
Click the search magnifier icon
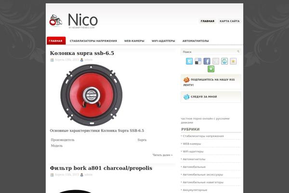click(238, 52)
